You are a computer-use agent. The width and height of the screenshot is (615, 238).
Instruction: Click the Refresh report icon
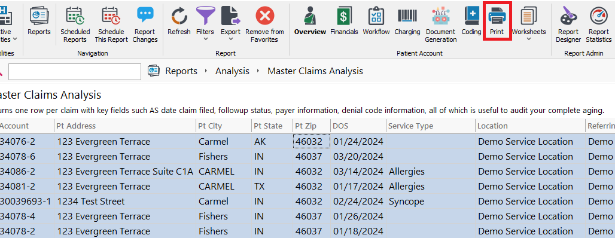[x=179, y=16]
